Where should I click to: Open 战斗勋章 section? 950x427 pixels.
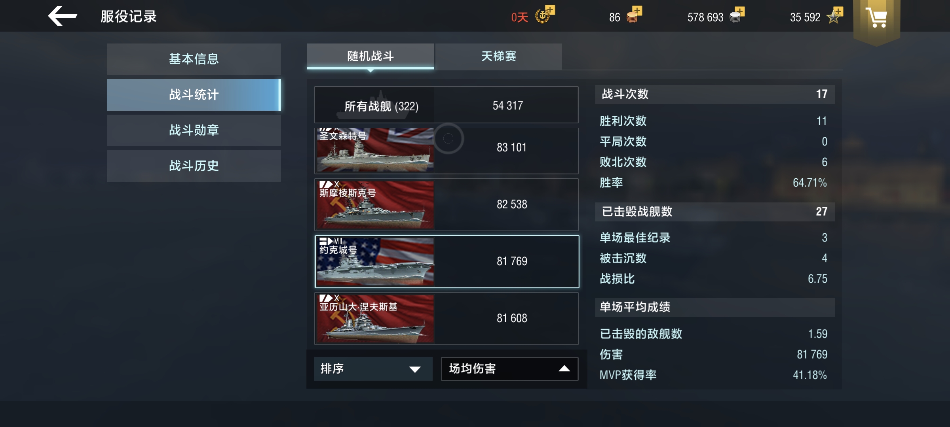coord(194,130)
